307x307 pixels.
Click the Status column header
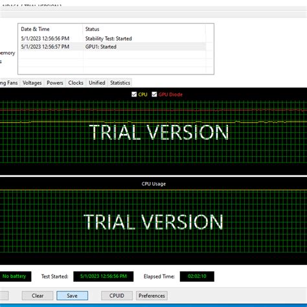(144, 29)
